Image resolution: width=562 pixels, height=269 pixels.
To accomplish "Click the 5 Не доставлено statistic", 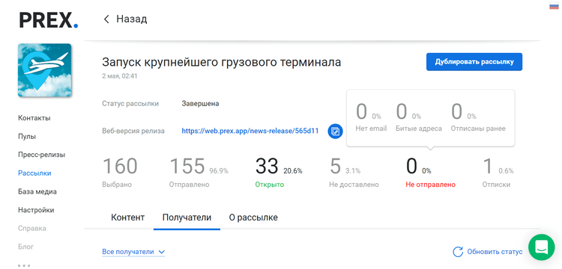I will [x=354, y=172].
